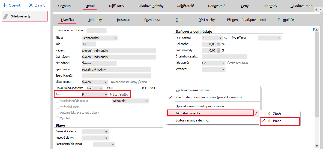This screenshot has height=149, width=323.
Task: Choose Editor variant a definic
Action: tap(193, 120)
